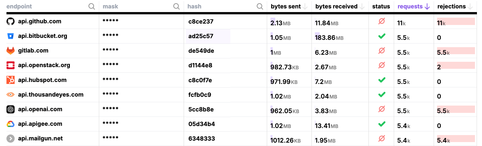Open search in the endpoint column

(92, 6)
